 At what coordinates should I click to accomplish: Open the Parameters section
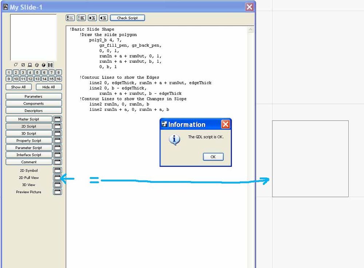[x=34, y=96]
